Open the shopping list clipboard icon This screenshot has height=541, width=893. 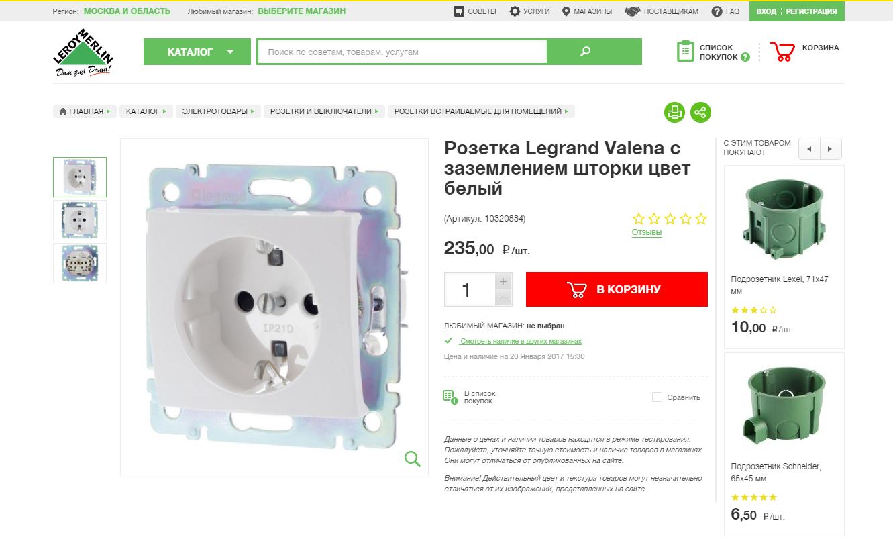pos(686,52)
